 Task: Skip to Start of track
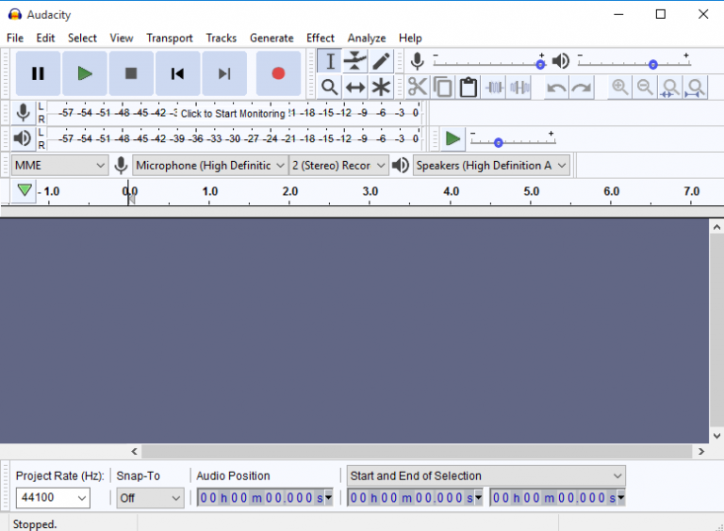pyautogui.click(x=178, y=73)
